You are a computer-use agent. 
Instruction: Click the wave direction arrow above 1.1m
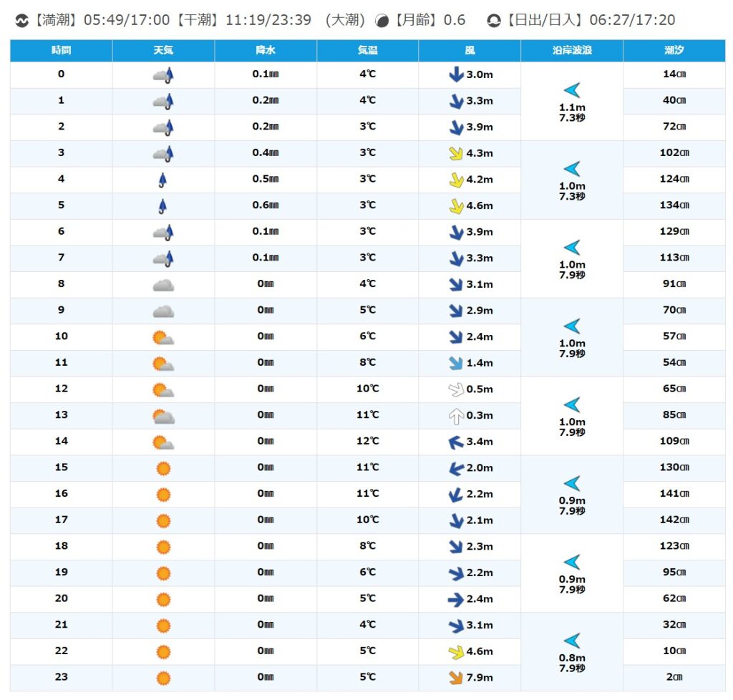(x=571, y=90)
